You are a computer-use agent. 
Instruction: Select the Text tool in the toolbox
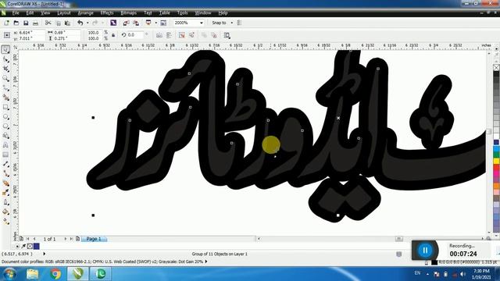coord(5,145)
